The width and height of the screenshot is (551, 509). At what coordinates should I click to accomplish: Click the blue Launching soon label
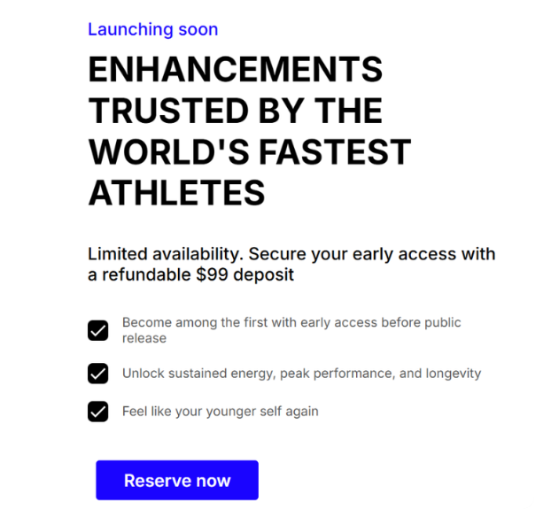(x=153, y=29)
